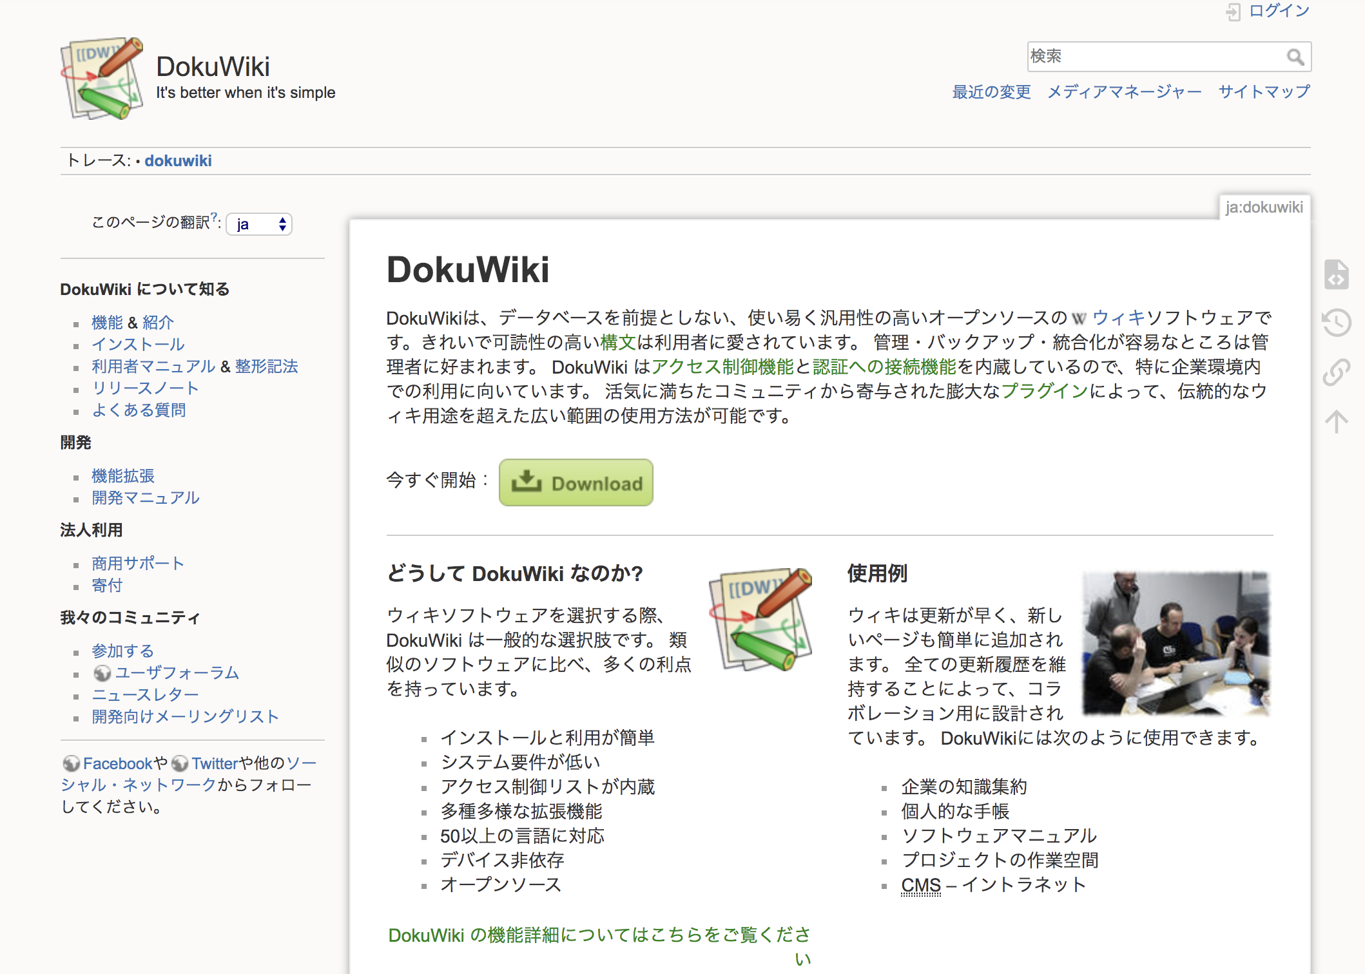This screenshot has width=1365, height=974.
Task: Click the DokuWiki site title text
Action: pos(213,66)
